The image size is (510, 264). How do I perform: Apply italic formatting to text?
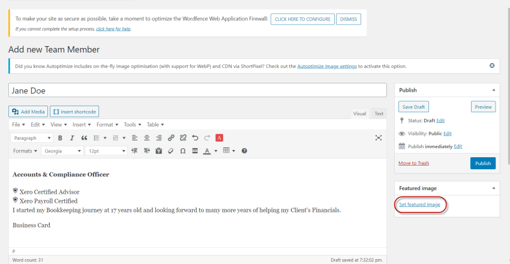(x=71, y=138)
